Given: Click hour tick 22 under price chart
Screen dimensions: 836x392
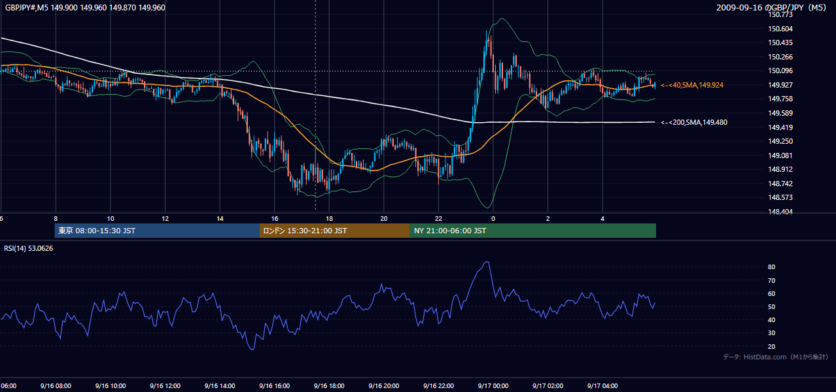Looking at the screenshot, I should point(439,219).
